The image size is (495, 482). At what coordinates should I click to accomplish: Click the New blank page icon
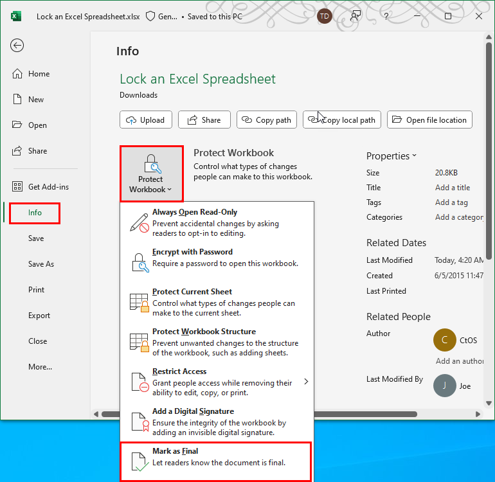pos(17,99)
